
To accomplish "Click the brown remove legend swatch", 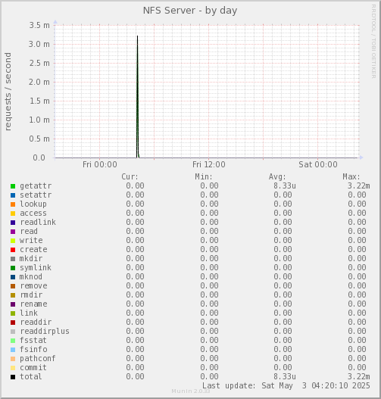I will (x=13, y=286).
